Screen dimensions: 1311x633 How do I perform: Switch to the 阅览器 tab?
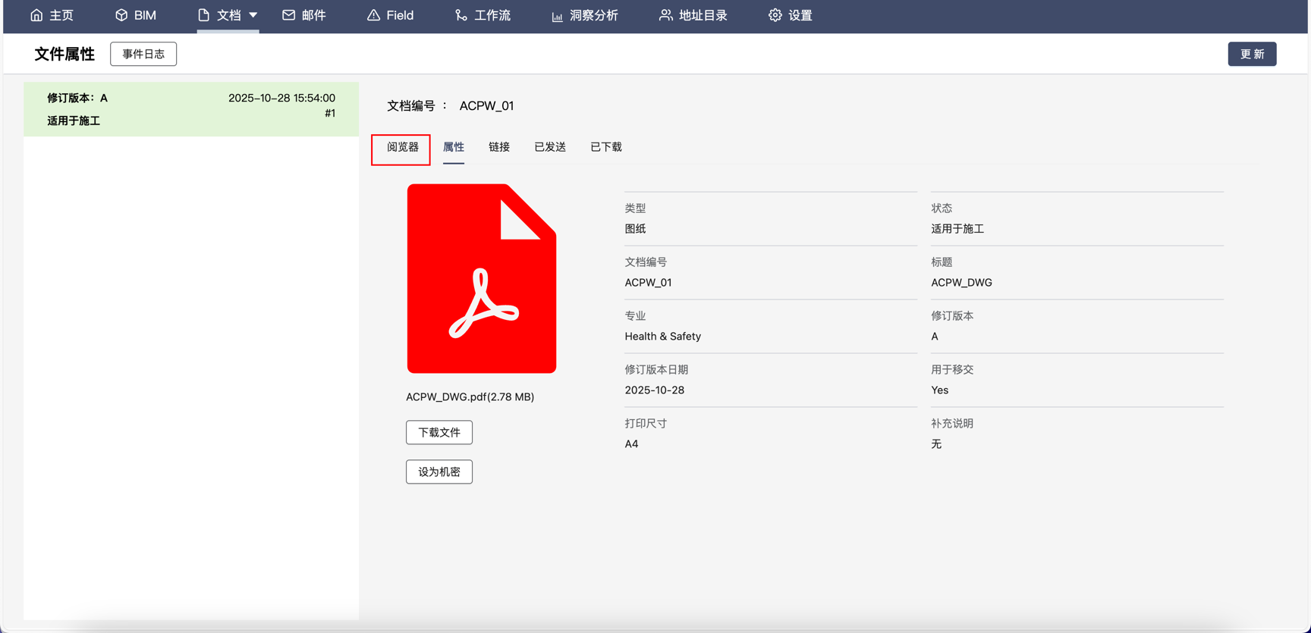(402, 147)
